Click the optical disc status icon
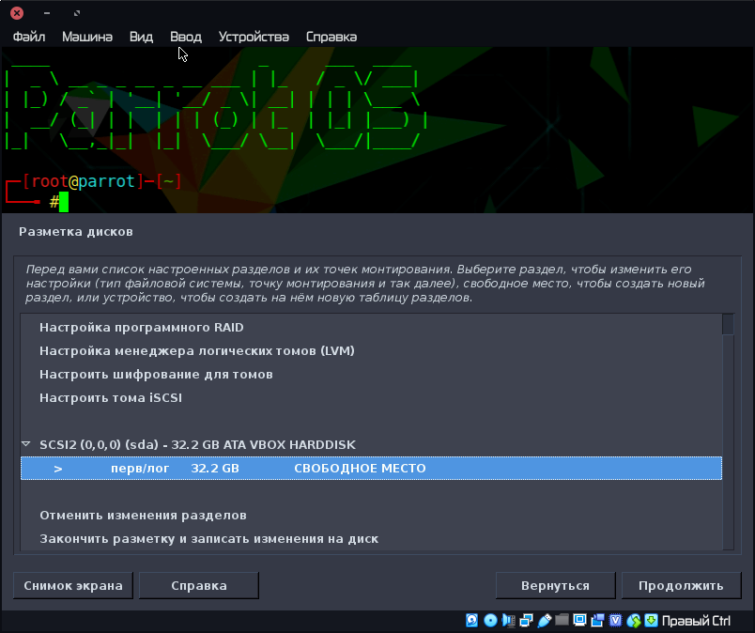Screen dimensions: 755x633 (490, 620)
